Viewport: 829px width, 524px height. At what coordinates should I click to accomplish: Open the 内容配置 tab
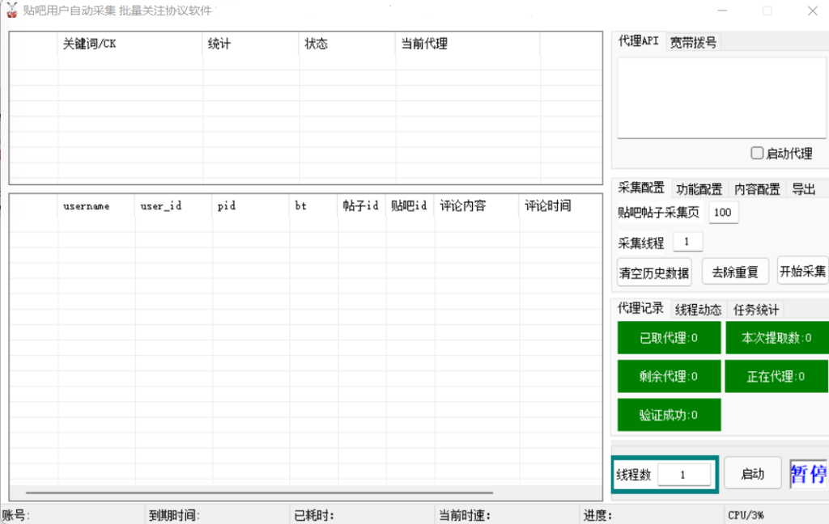pyautogui.click(x=757, y=188)
